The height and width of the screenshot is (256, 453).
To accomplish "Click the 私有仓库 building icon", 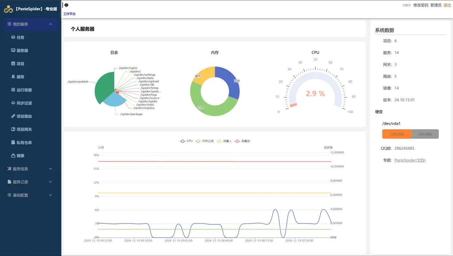I will tap(13, 142).
